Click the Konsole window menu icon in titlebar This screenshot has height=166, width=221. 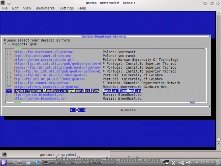point(3,3)
